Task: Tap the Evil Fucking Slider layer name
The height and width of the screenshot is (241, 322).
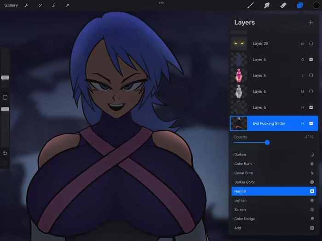Action: (269, 123)
